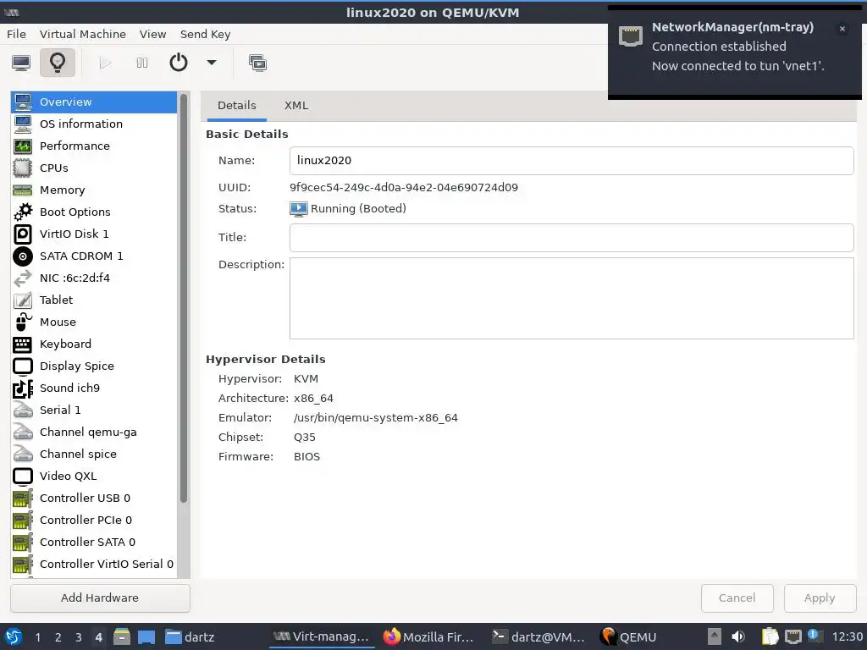Open the Send Key menu
This screenshot has height=650, width=867.
pos(205,34)
